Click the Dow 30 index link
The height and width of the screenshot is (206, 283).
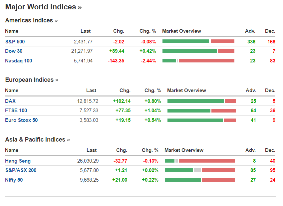(14, 51)
